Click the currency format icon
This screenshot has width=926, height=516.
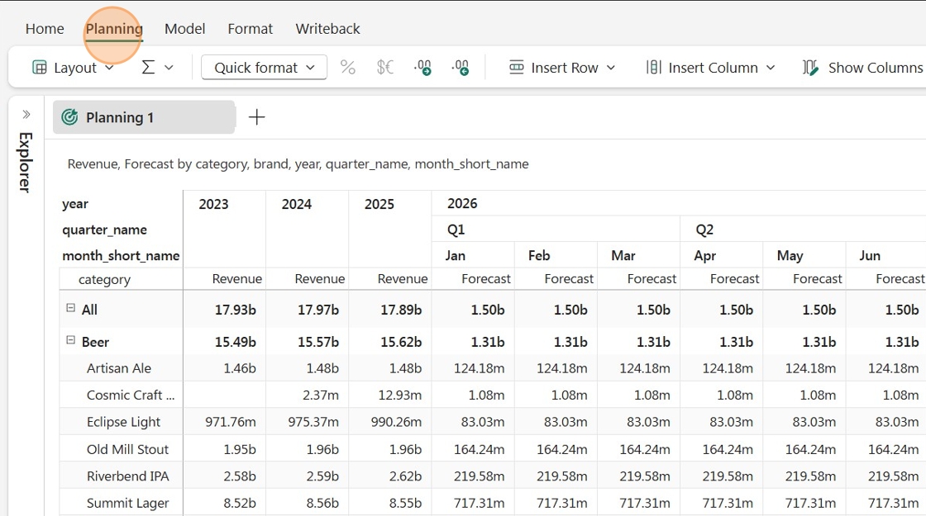tap(385, 68)
